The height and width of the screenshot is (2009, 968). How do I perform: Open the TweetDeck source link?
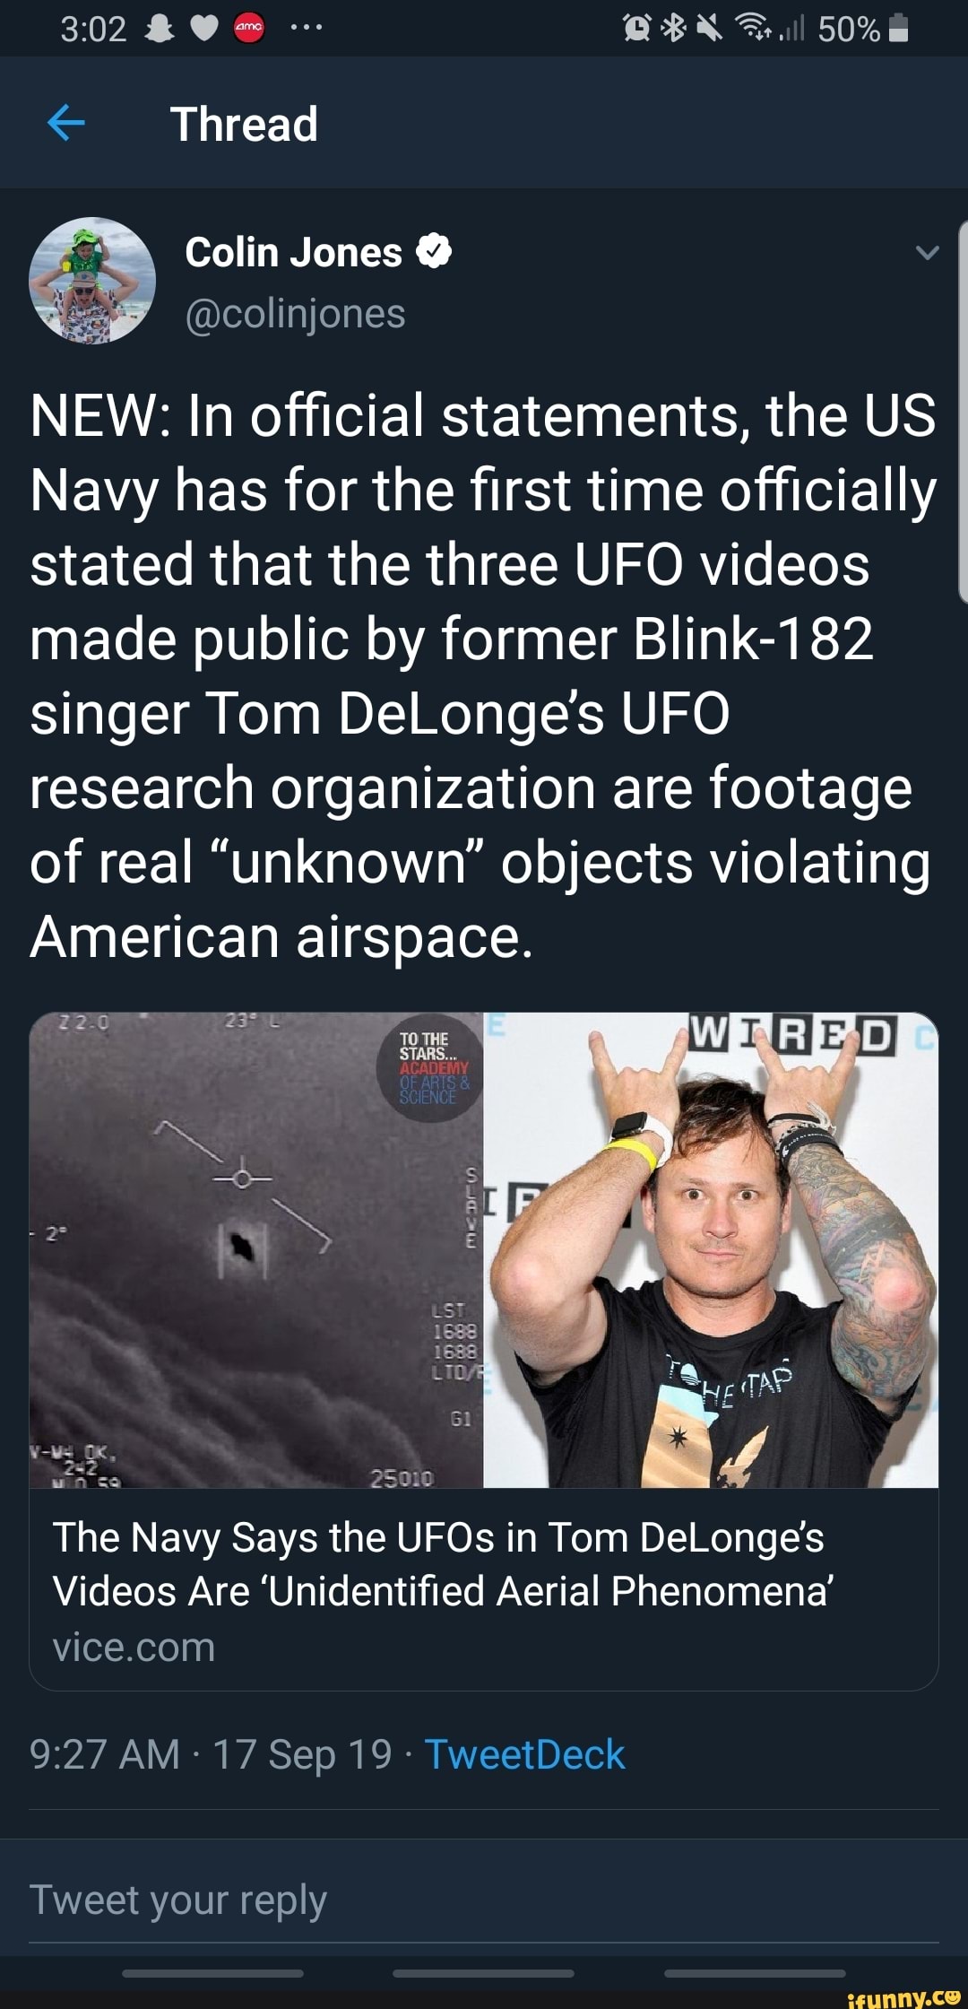click(524, 1754)
